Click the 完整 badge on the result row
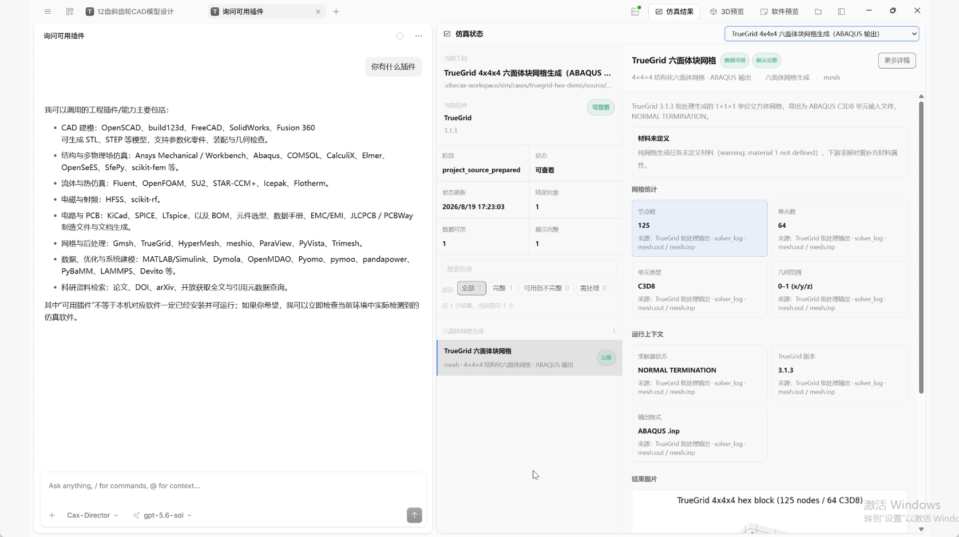Screen dimensions: 959x537 (x=607, y=358)
